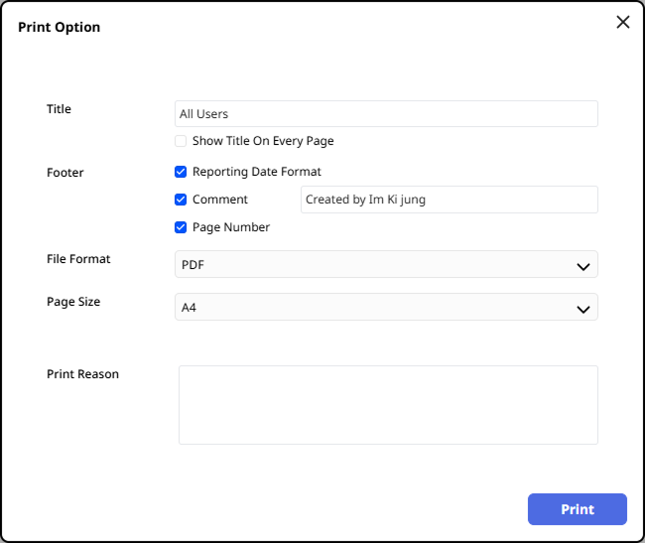Click the Page Number label text
The height and width of the screenshot is (543, 645).
(231, 227)
